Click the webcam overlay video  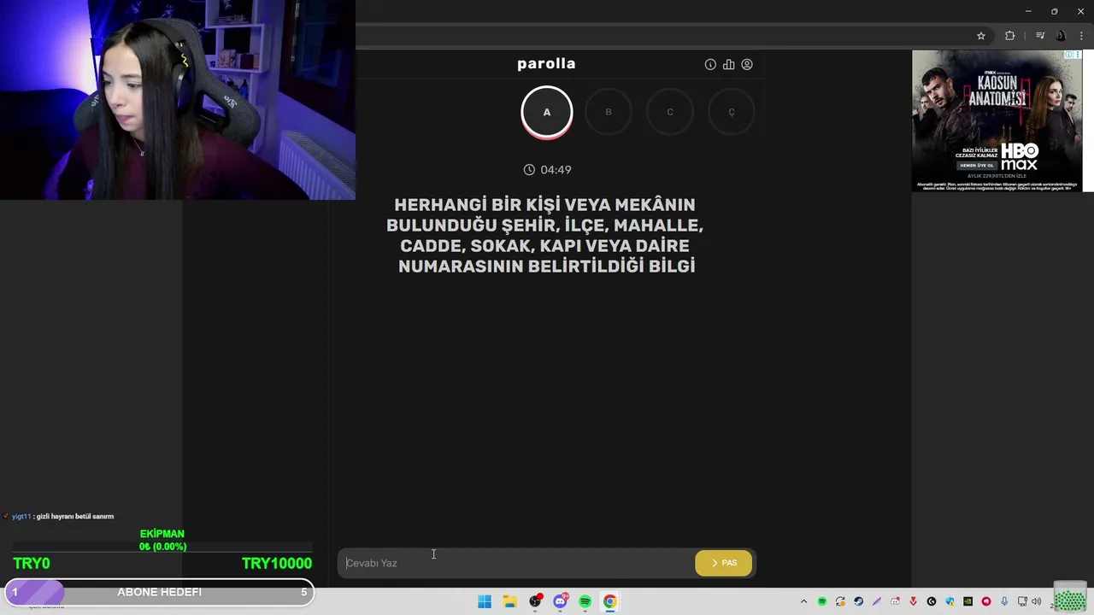tap(178, 100)
